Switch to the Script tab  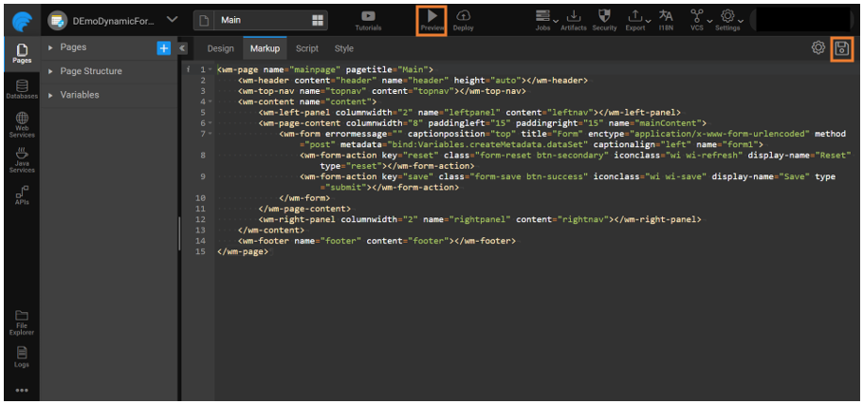pos(306,48)
